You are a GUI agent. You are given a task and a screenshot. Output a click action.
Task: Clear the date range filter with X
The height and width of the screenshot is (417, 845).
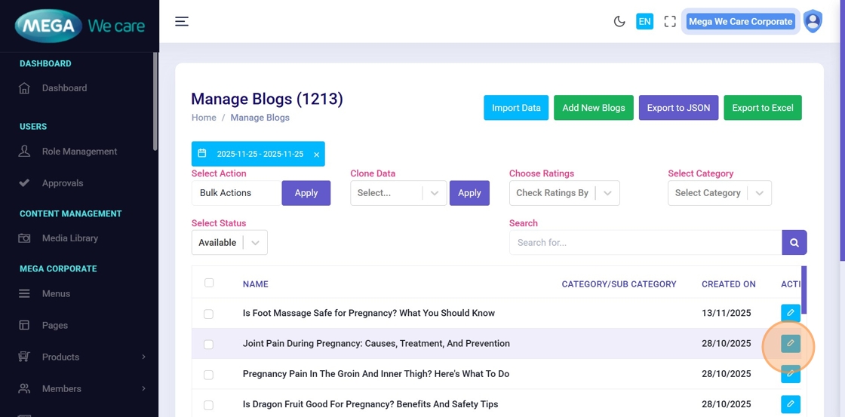pos(316,155)
